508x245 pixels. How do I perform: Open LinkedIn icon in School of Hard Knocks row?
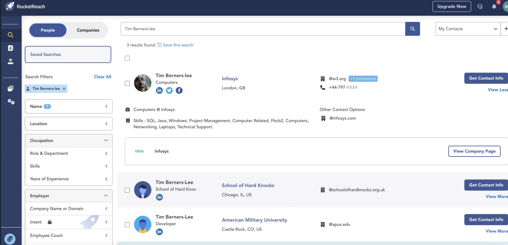pyautogui.click(x=159, y=197)
